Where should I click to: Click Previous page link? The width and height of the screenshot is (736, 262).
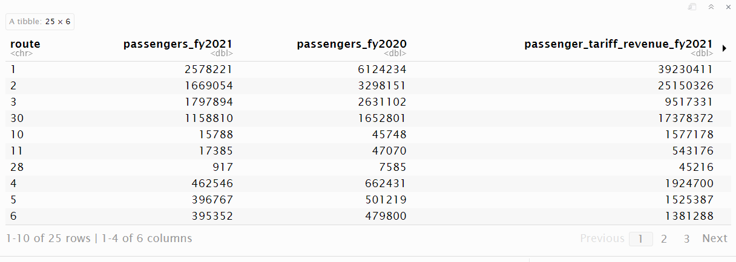point(602,238)
